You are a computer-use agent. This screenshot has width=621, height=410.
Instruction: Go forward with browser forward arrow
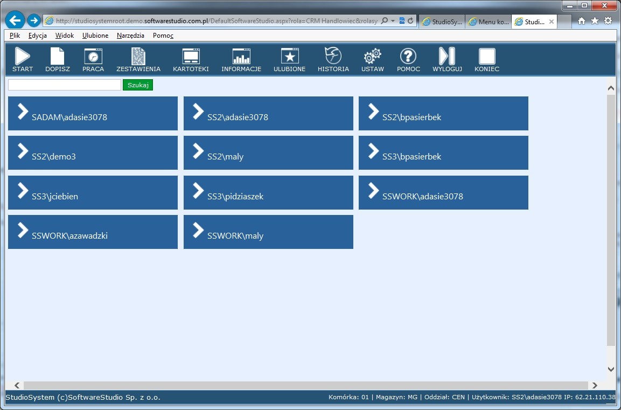[34, 20]
